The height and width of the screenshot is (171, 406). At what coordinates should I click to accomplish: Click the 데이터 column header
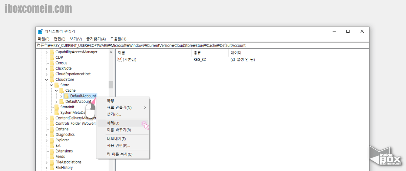tap(272, 53)
